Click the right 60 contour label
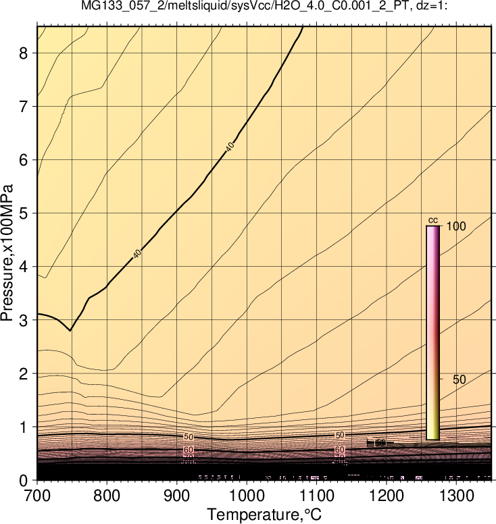The width and height of the screenshot is (496, 524). pos(339,450)
